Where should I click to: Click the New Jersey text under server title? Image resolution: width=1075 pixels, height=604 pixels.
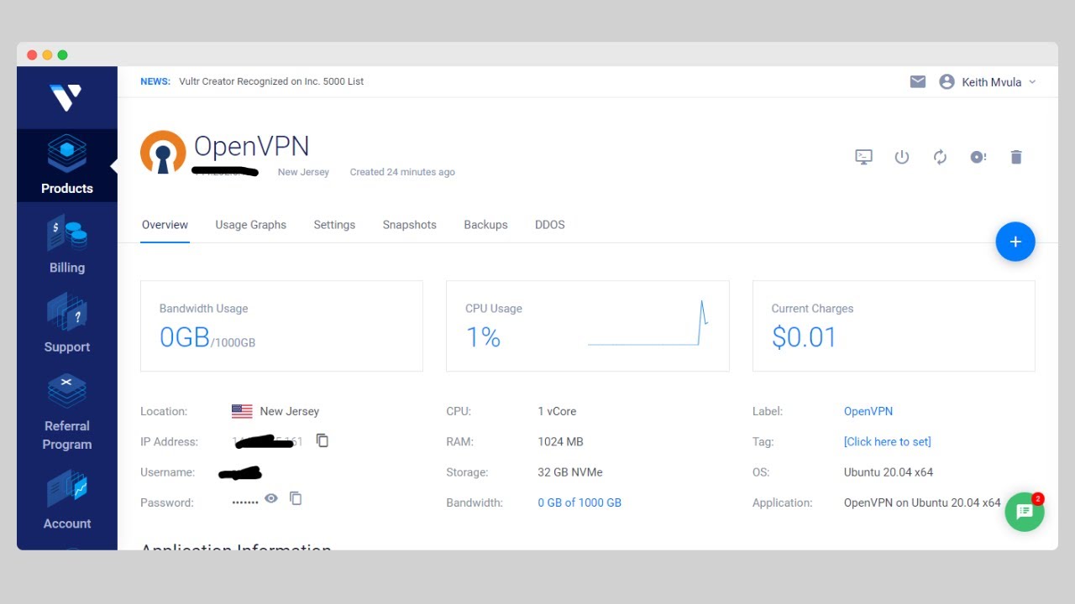(x=303, y=172)
